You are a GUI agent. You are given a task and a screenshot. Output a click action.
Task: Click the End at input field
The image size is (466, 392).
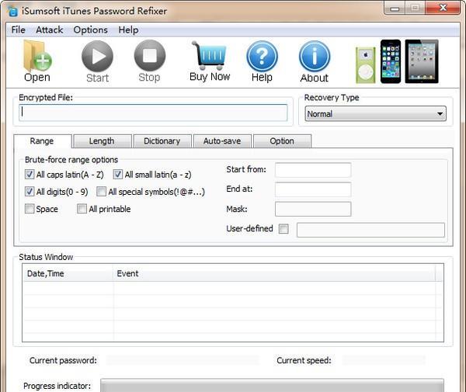pos(313,189)
